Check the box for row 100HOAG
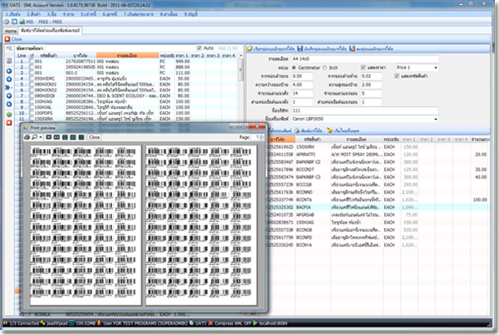This screenshot has width=499, height=335. [32, 101]
